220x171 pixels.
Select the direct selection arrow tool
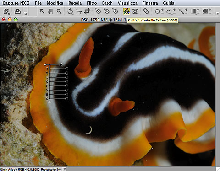[x=42, y=11]
